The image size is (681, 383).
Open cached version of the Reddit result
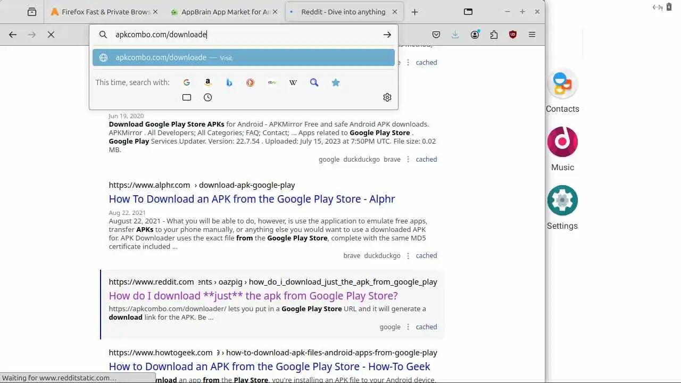pos(426,327)
